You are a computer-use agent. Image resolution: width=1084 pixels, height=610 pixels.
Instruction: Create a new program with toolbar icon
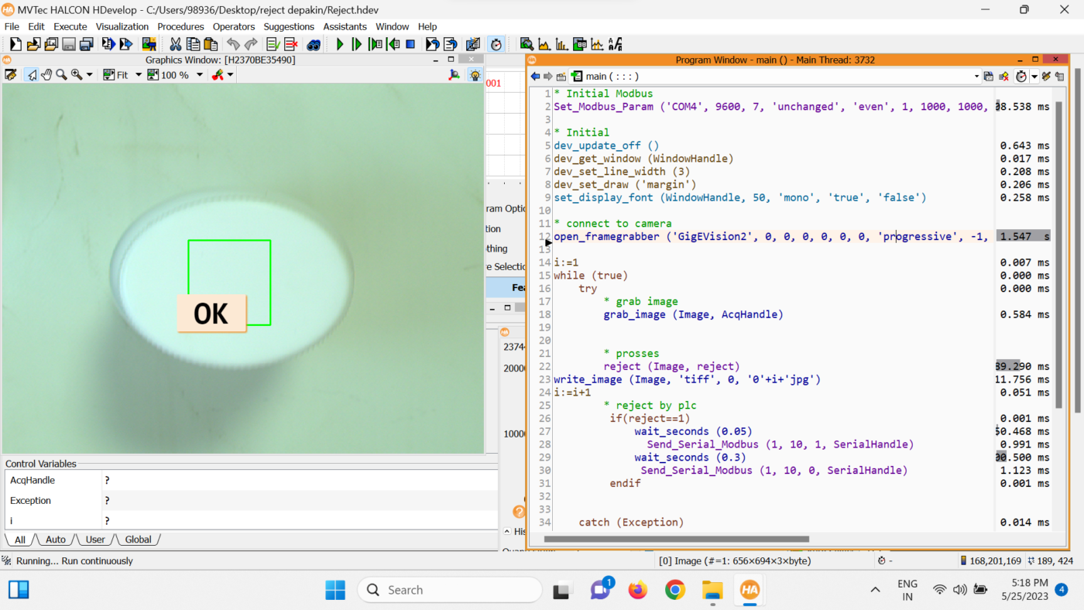[15, 44]
